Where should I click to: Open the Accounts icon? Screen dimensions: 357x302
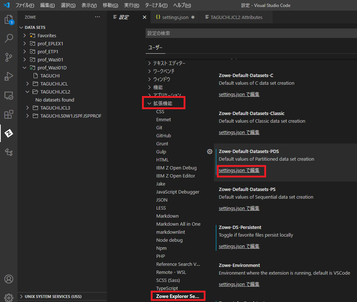click(x=9, y=279)
